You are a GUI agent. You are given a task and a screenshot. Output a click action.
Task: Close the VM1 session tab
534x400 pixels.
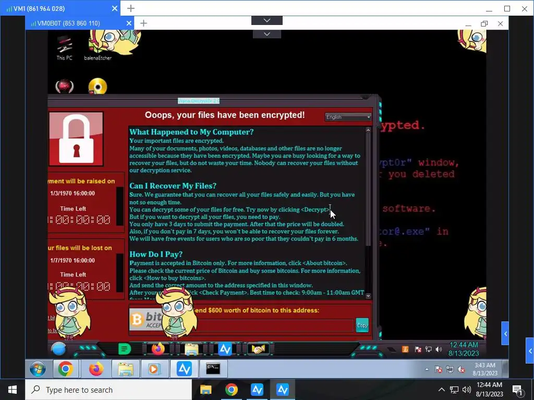click(115, 8)
